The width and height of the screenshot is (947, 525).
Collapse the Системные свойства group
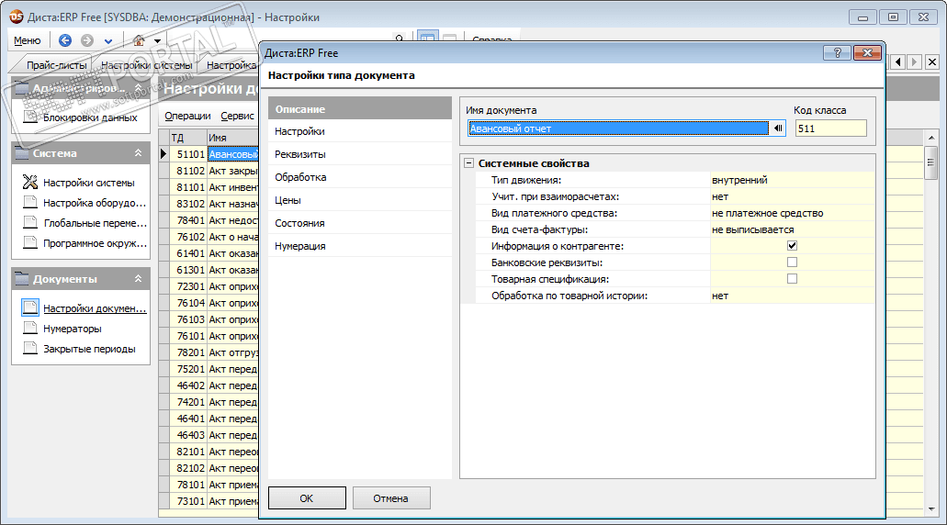point(469,163)
